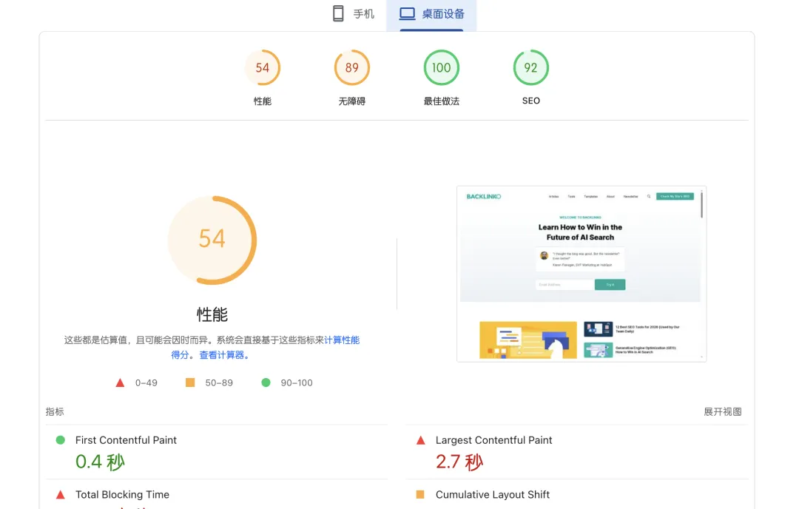Expand metrics with 展开视图
The height and width of the screenshot is (509, 799).
coord(723,411)
